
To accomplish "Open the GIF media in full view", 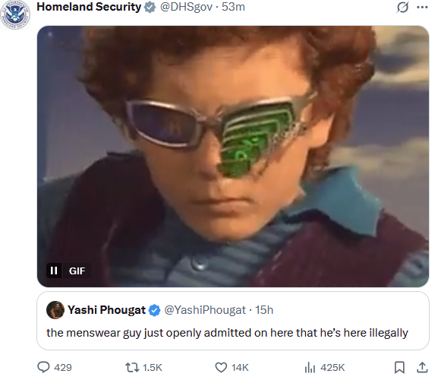I will [233, 157].
